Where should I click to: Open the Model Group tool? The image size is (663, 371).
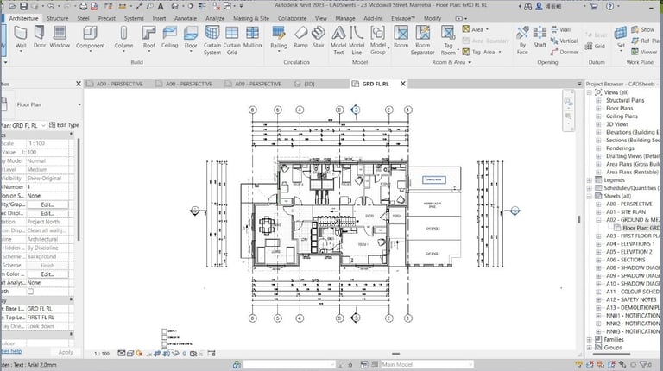click(377, 41)
